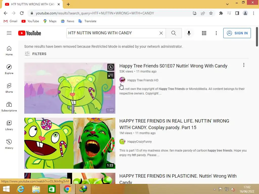Open the News bookmark
This screenshot has height=194, width=259.
[68, 21]
